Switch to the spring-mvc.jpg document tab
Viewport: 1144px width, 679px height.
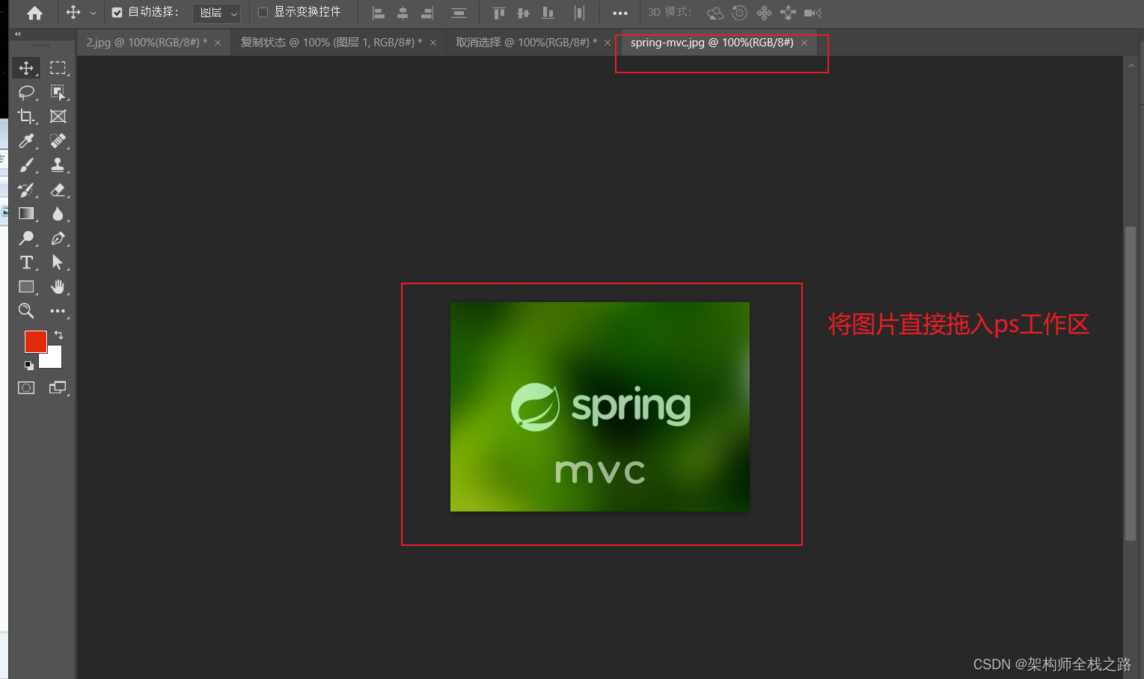point(712,43)
